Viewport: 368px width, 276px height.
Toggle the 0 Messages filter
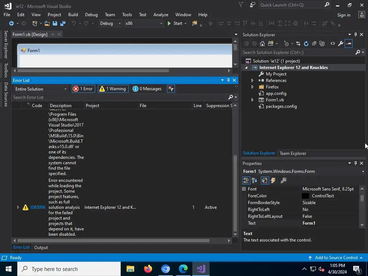click(x=147, y=89)
